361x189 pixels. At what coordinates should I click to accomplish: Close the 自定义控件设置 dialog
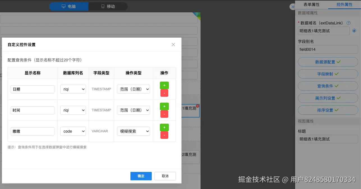tap(173, 45)
